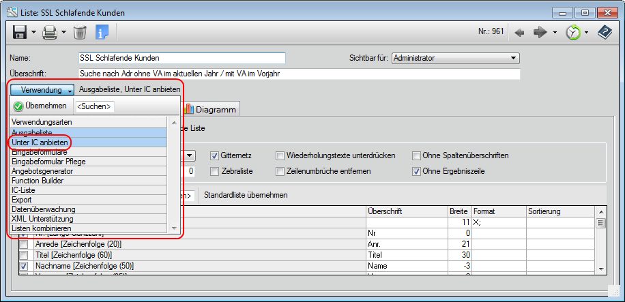The height and width of the screenshot is (302, 625).
Task: Click Überschrift column header
Action: [406, 211]
